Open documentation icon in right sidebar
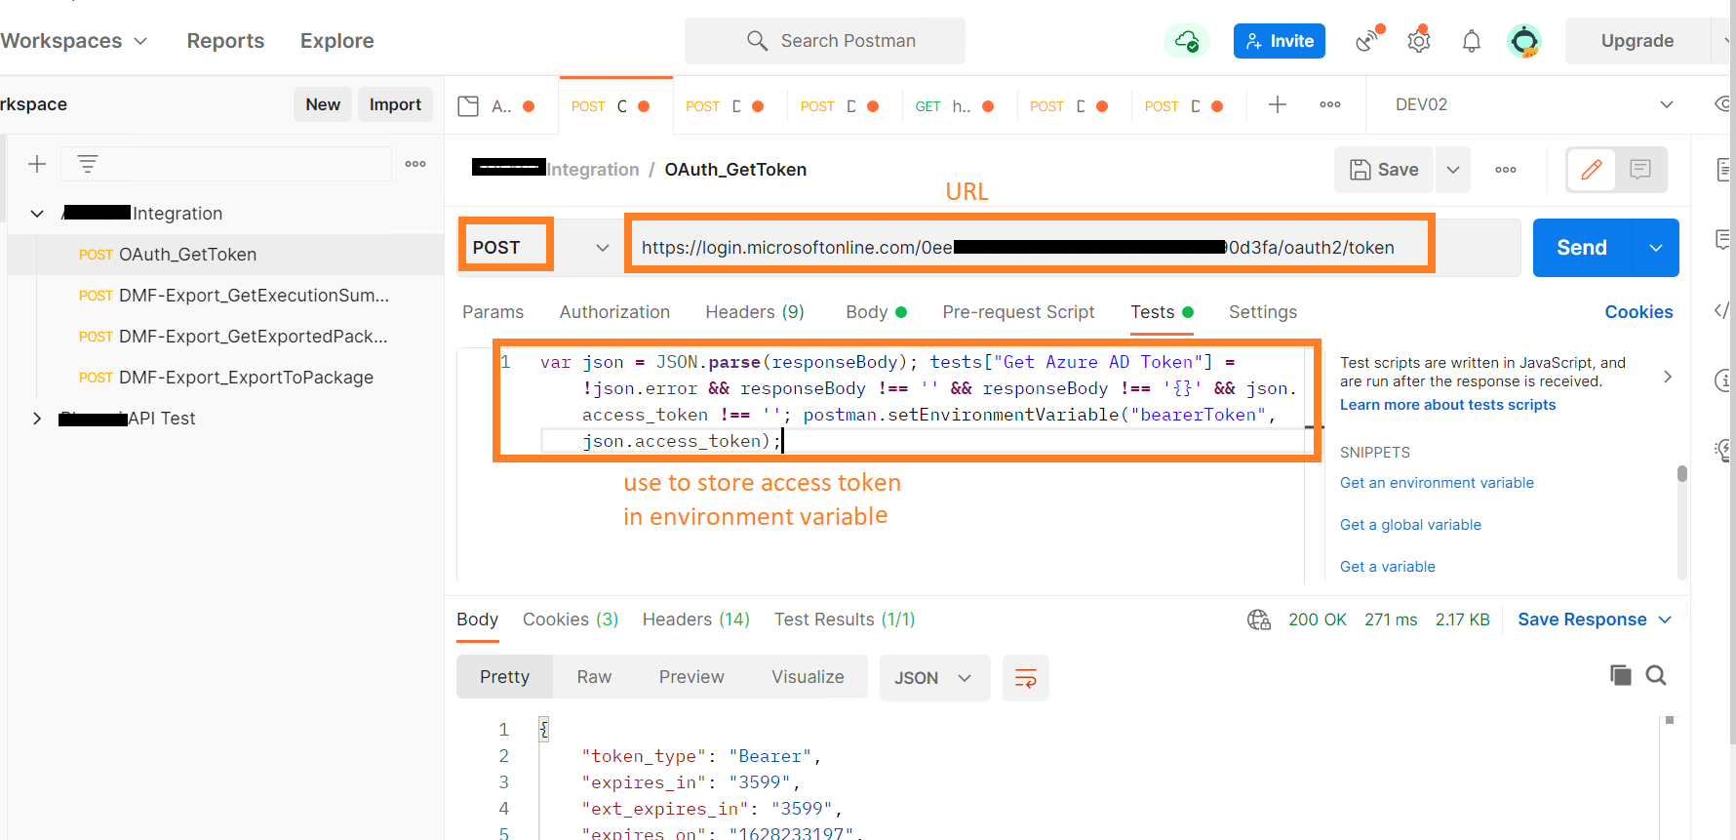The image size is (1736, 840). (x=1723, y=170)
